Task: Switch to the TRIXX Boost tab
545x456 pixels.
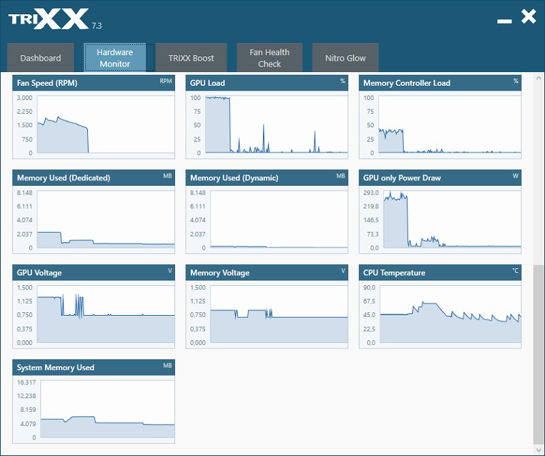Action: pyautogui.click(x=191, y=58)
